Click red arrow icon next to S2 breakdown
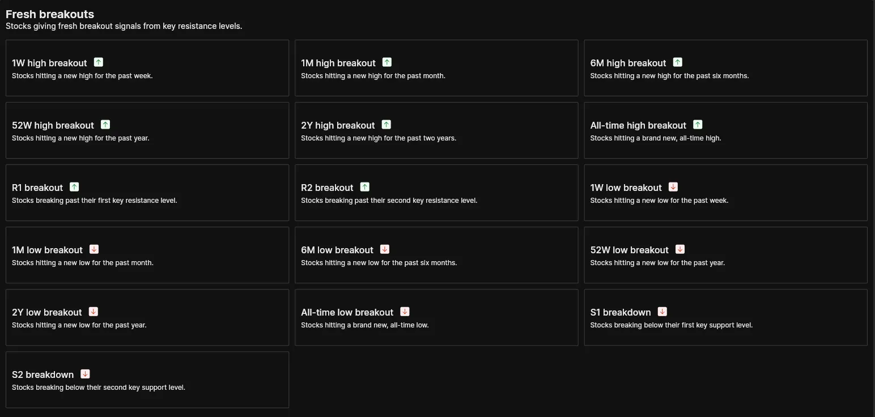Screen dimensions: 875x417 [x=85, y=374]
